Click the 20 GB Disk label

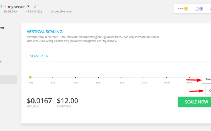pos(10,11)
